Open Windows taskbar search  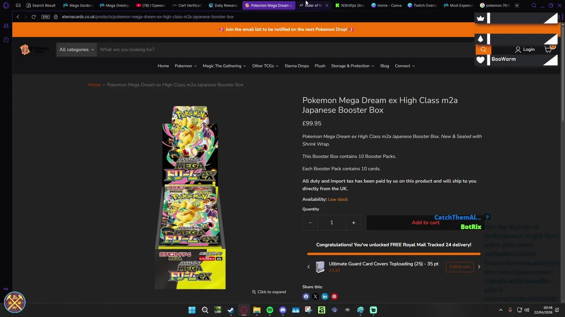pyautogui.click(x=205, y=310)
